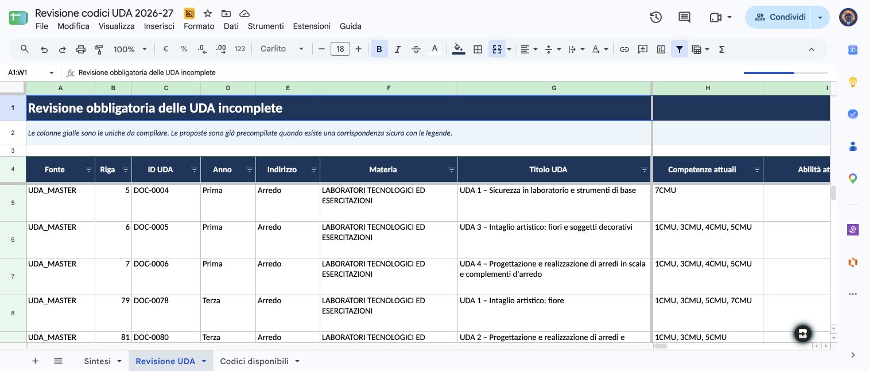Open the Dati menu
The image size is (869, 371).
coord(231,26)
